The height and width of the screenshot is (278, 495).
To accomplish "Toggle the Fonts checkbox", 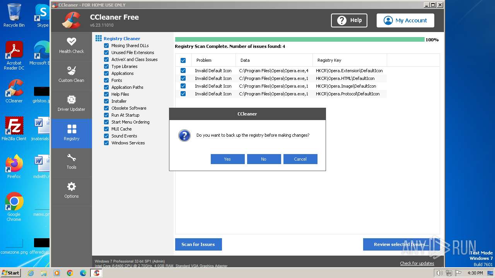I will tap(106, 80).
